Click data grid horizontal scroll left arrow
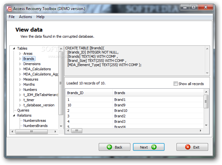This screenshot has height=165, width=222. coord(68,131)
